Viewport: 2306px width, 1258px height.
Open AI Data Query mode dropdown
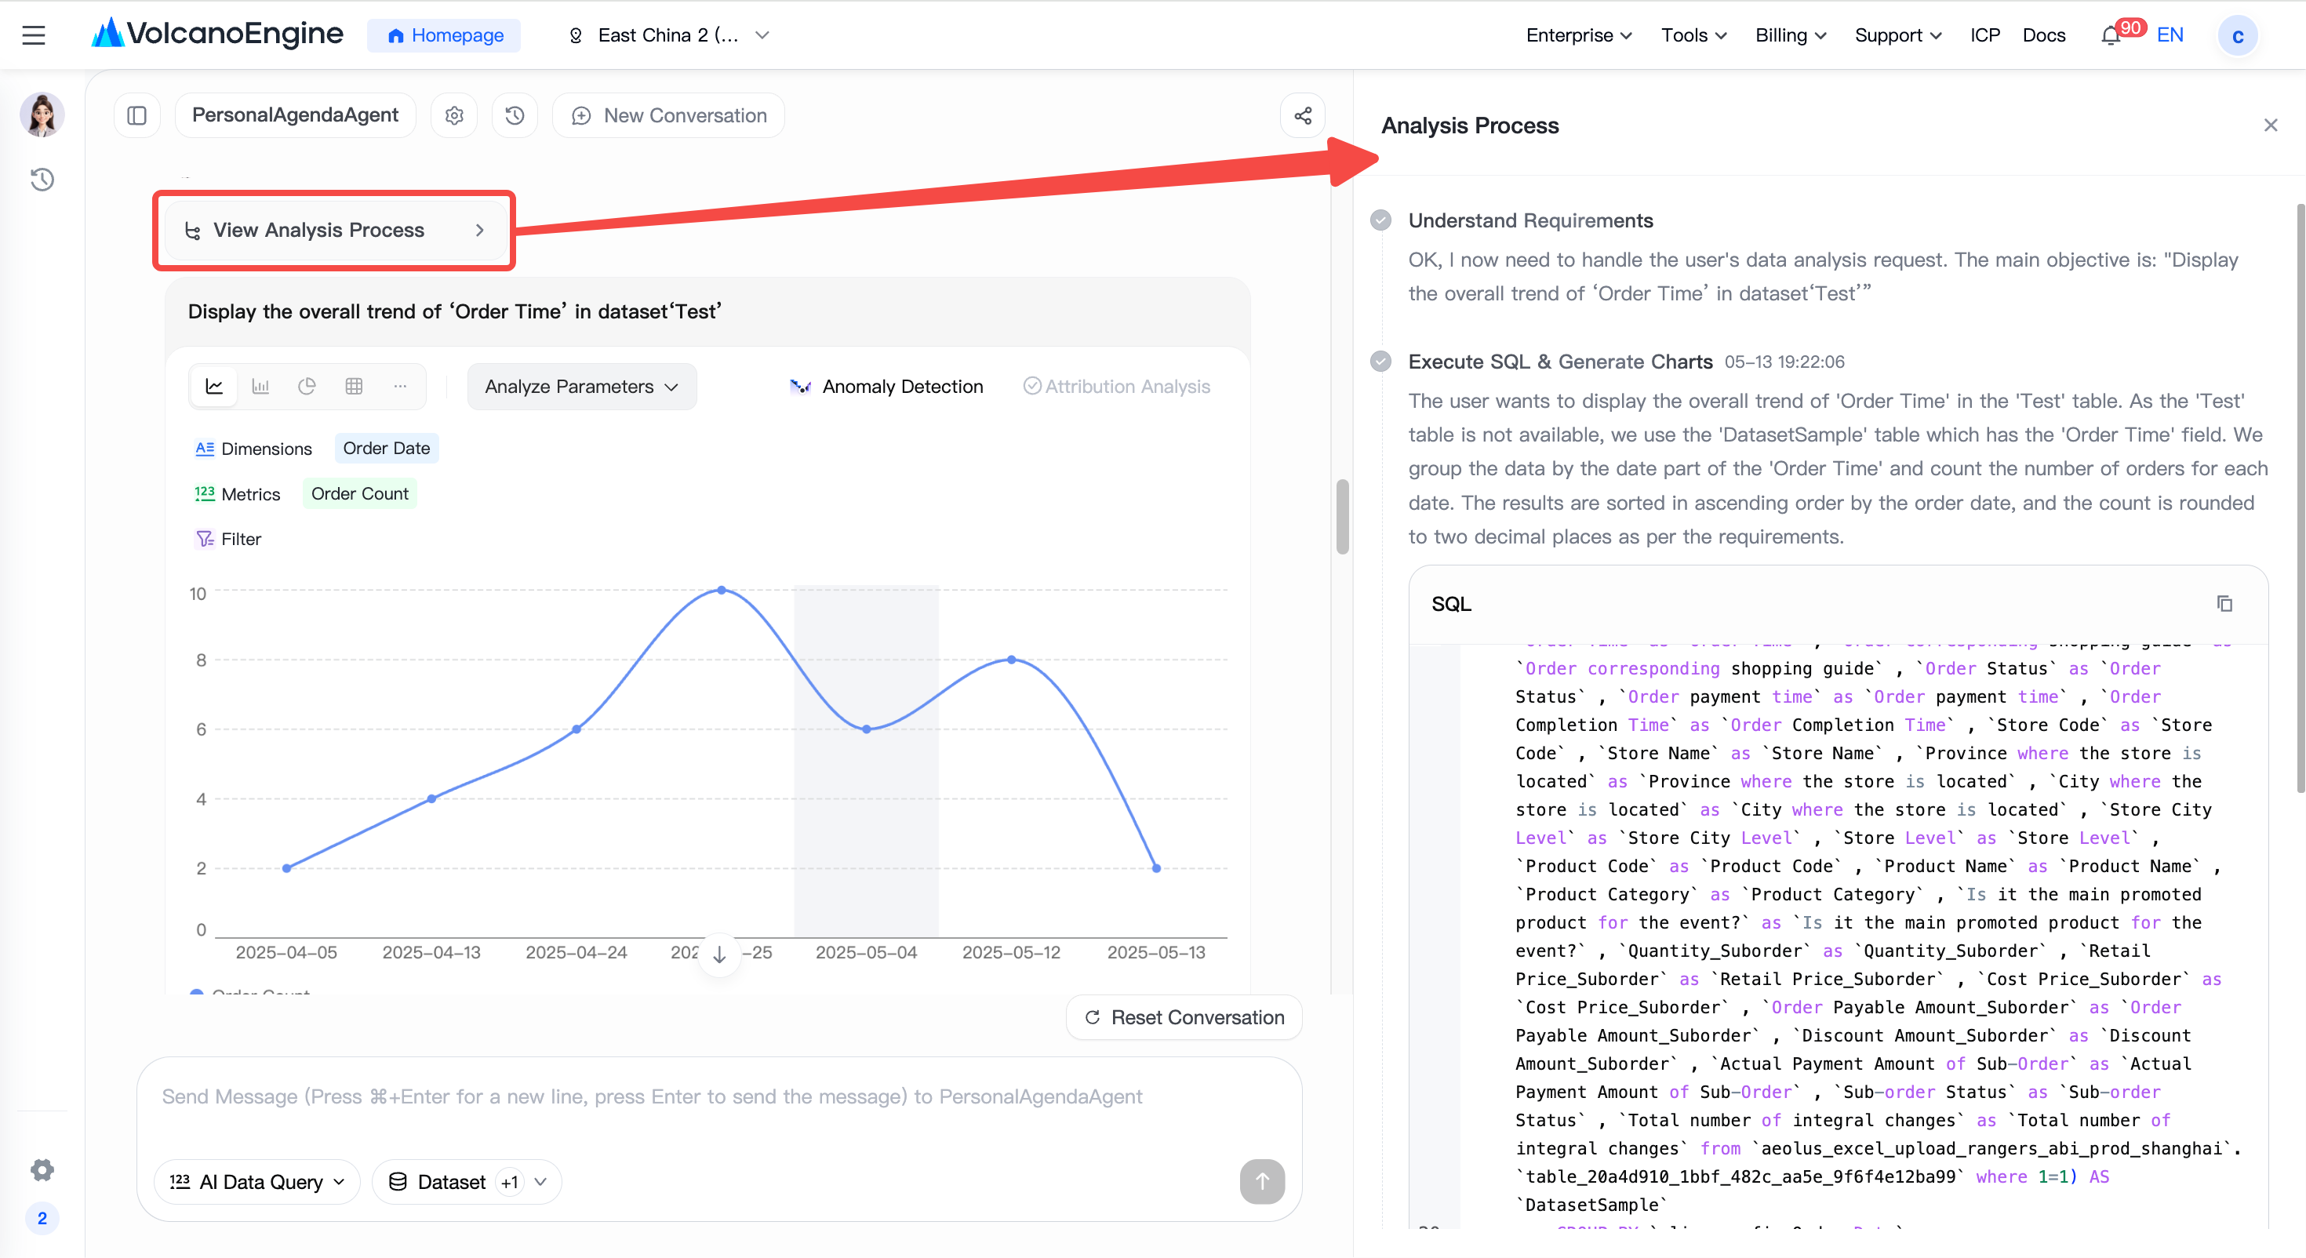coord(258,1182)
